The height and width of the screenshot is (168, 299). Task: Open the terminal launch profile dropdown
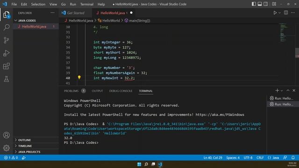click(282, 91)
